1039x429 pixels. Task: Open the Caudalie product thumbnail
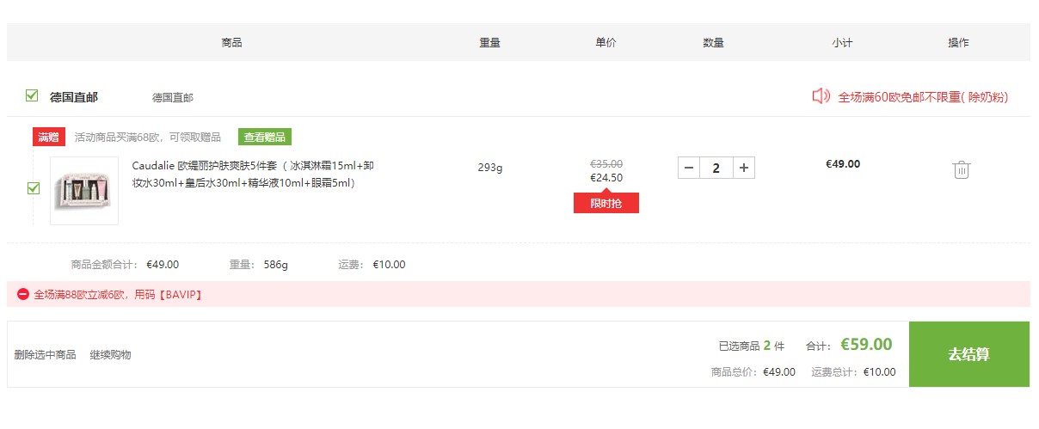coord(84,191)
